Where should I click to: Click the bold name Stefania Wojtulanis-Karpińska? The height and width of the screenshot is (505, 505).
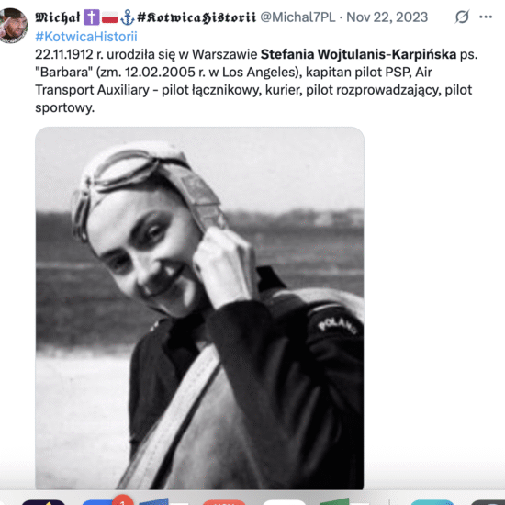[x=358, y=54]
